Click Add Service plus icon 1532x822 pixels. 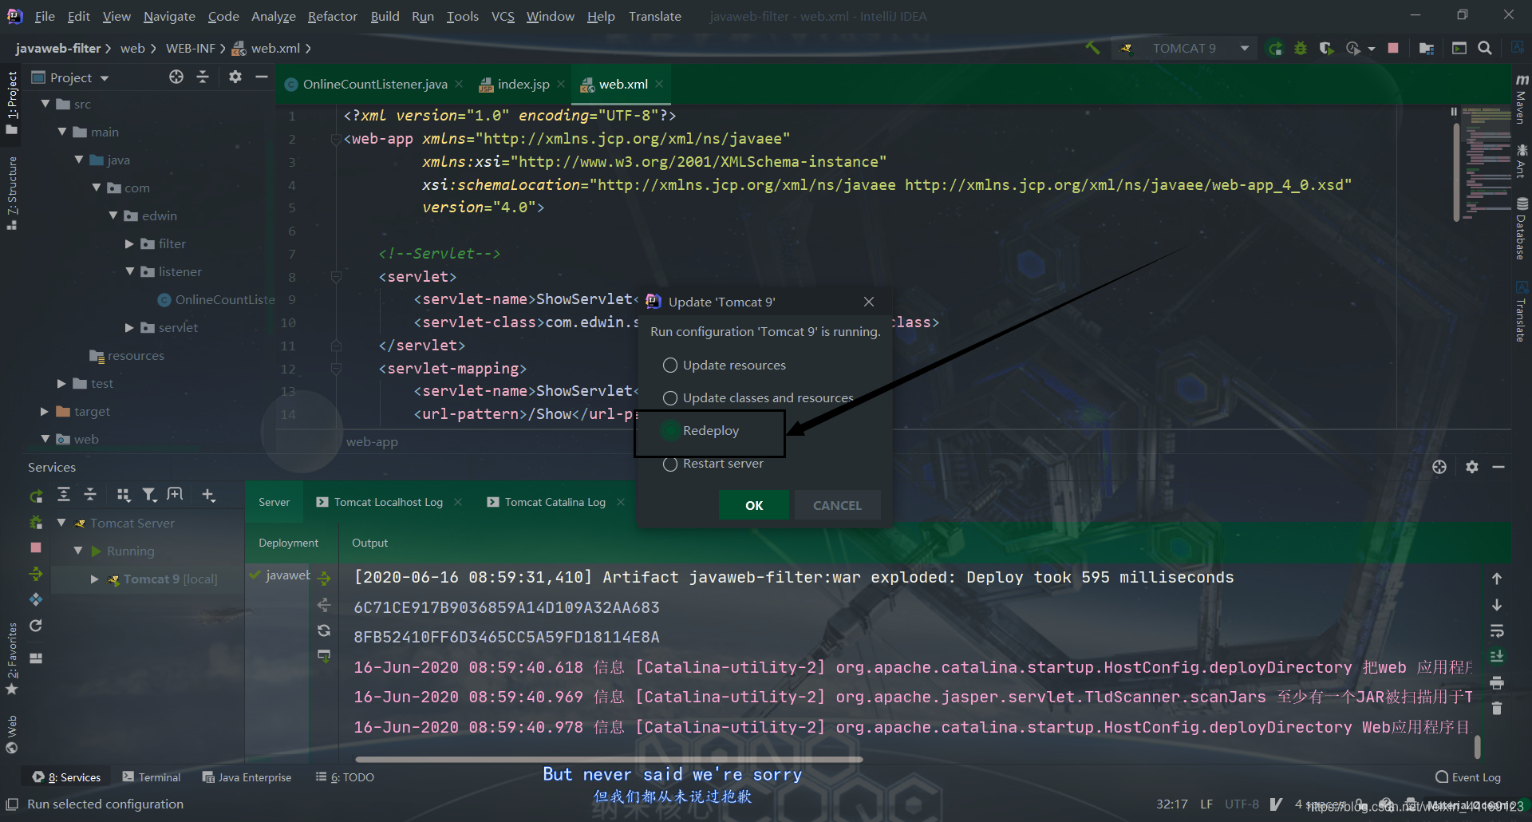[208, 495]
